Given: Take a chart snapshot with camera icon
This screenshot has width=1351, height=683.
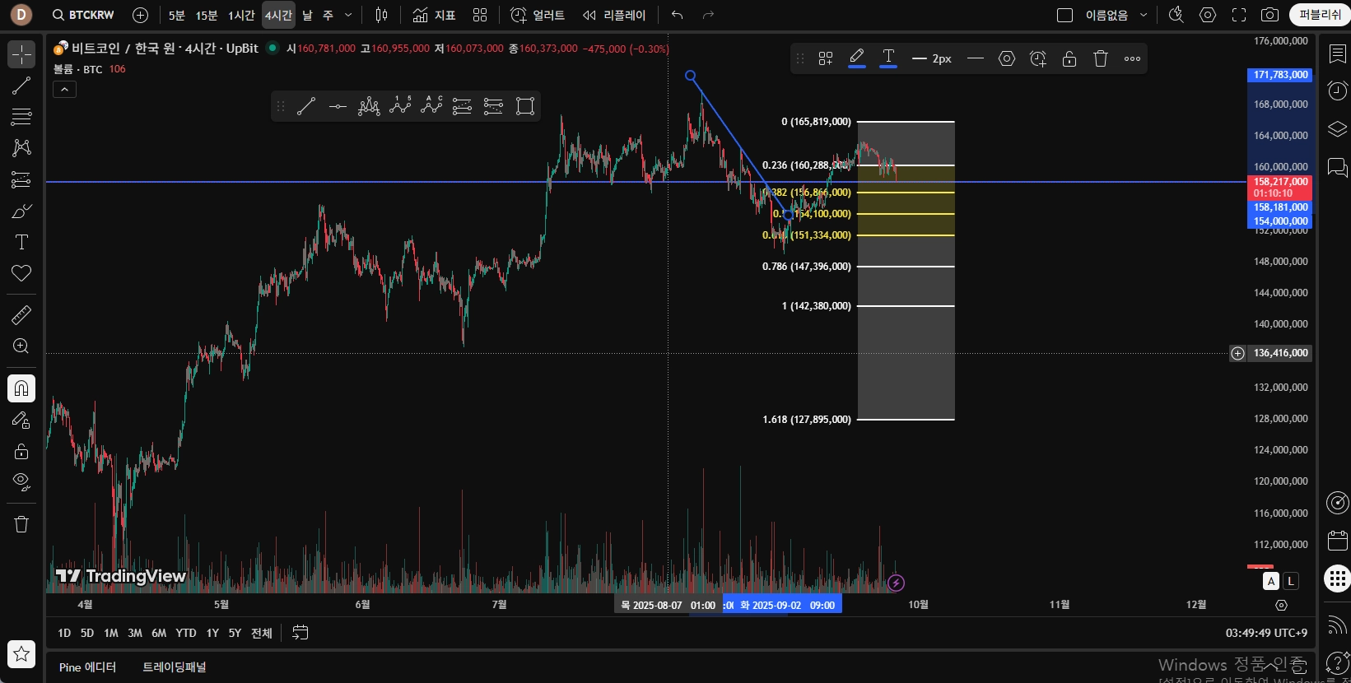Looking at the screenshot, I should pos(1270,15).
